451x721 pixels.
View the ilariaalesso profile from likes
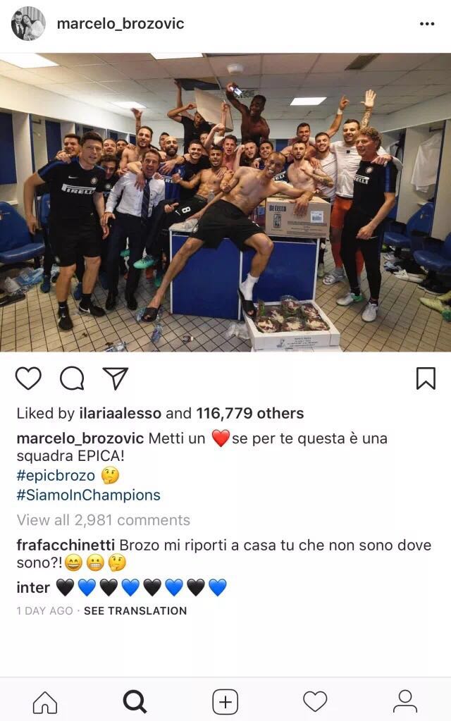pyautogui.click(x=121, y=413)
